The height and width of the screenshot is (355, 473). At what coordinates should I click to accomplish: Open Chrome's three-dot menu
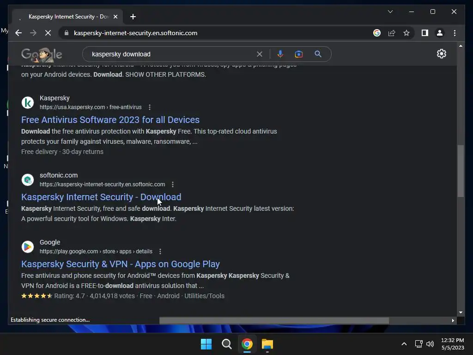455,33
